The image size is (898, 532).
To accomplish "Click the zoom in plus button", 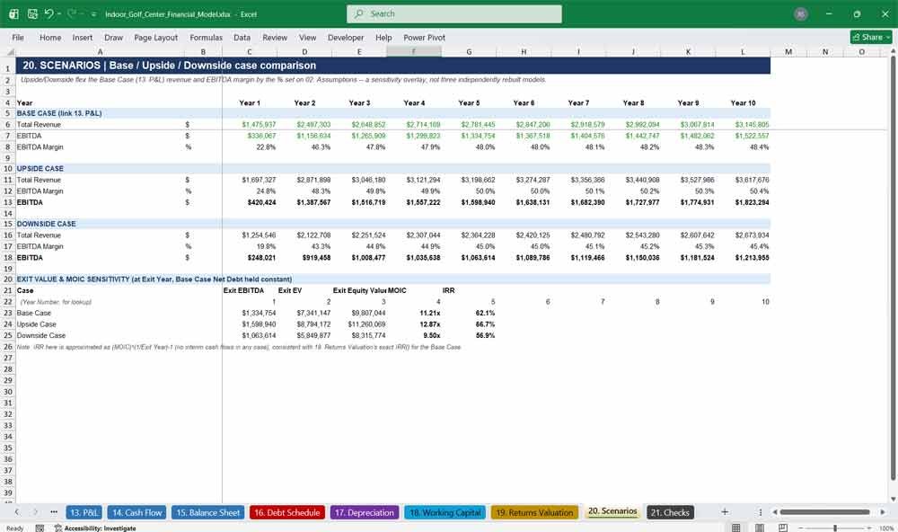I will click(x=868, y=528).
